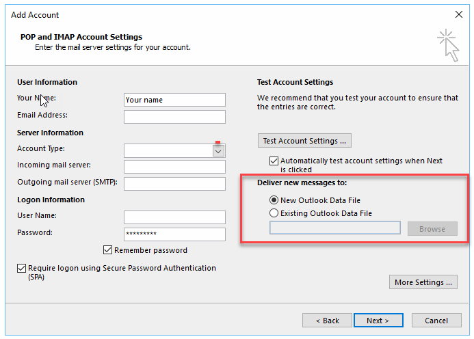Disable automatically test account settings checkbox
Image resolution: width=474 pixels, height=339 pixels.
[x=274, y=161]
